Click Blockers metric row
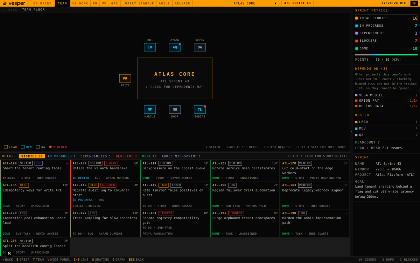 386,41
